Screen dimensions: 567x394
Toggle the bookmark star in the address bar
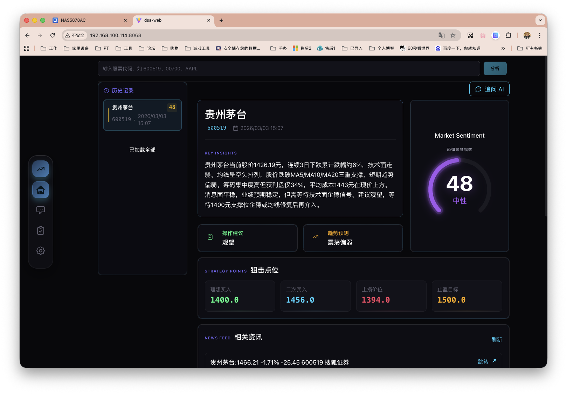[453, 35]
